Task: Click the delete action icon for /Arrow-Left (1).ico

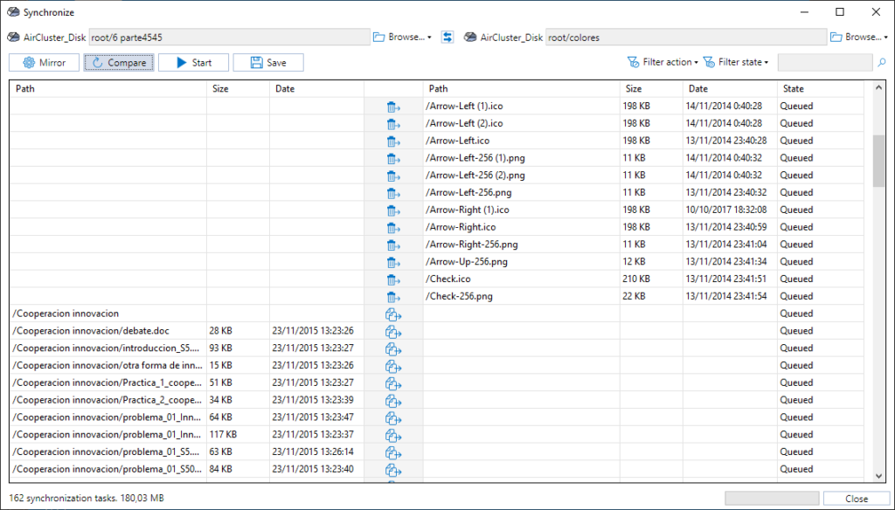Action: coord(393,107)
